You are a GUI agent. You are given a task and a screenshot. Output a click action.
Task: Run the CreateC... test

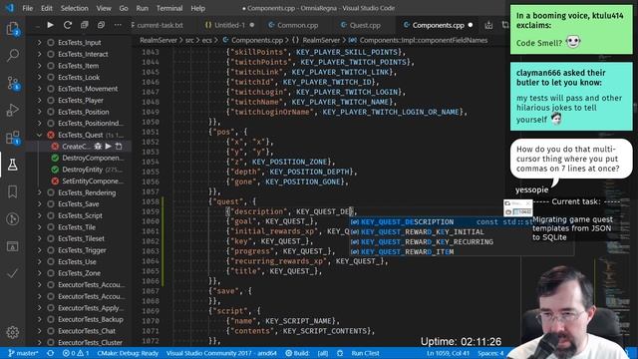(109, 147)
